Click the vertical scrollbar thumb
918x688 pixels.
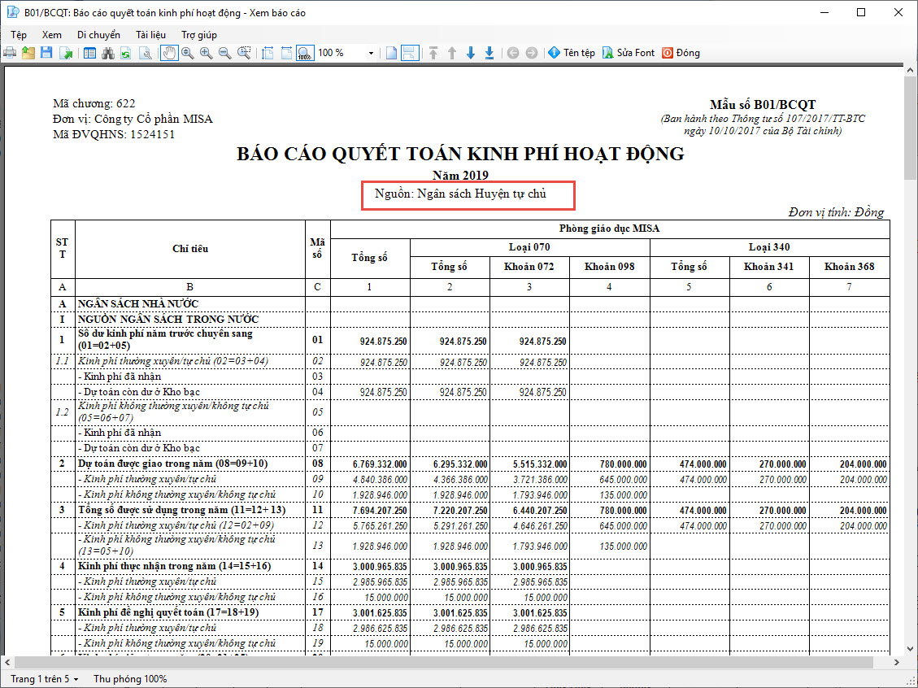pos(910,130)
